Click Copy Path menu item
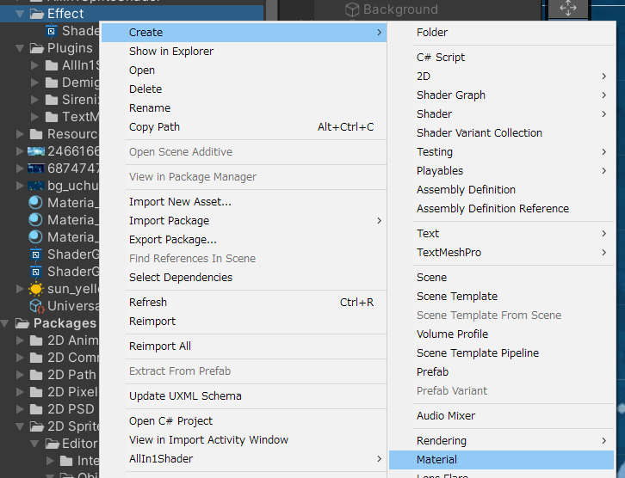625x478 pixels. click(x=244, y=127)
